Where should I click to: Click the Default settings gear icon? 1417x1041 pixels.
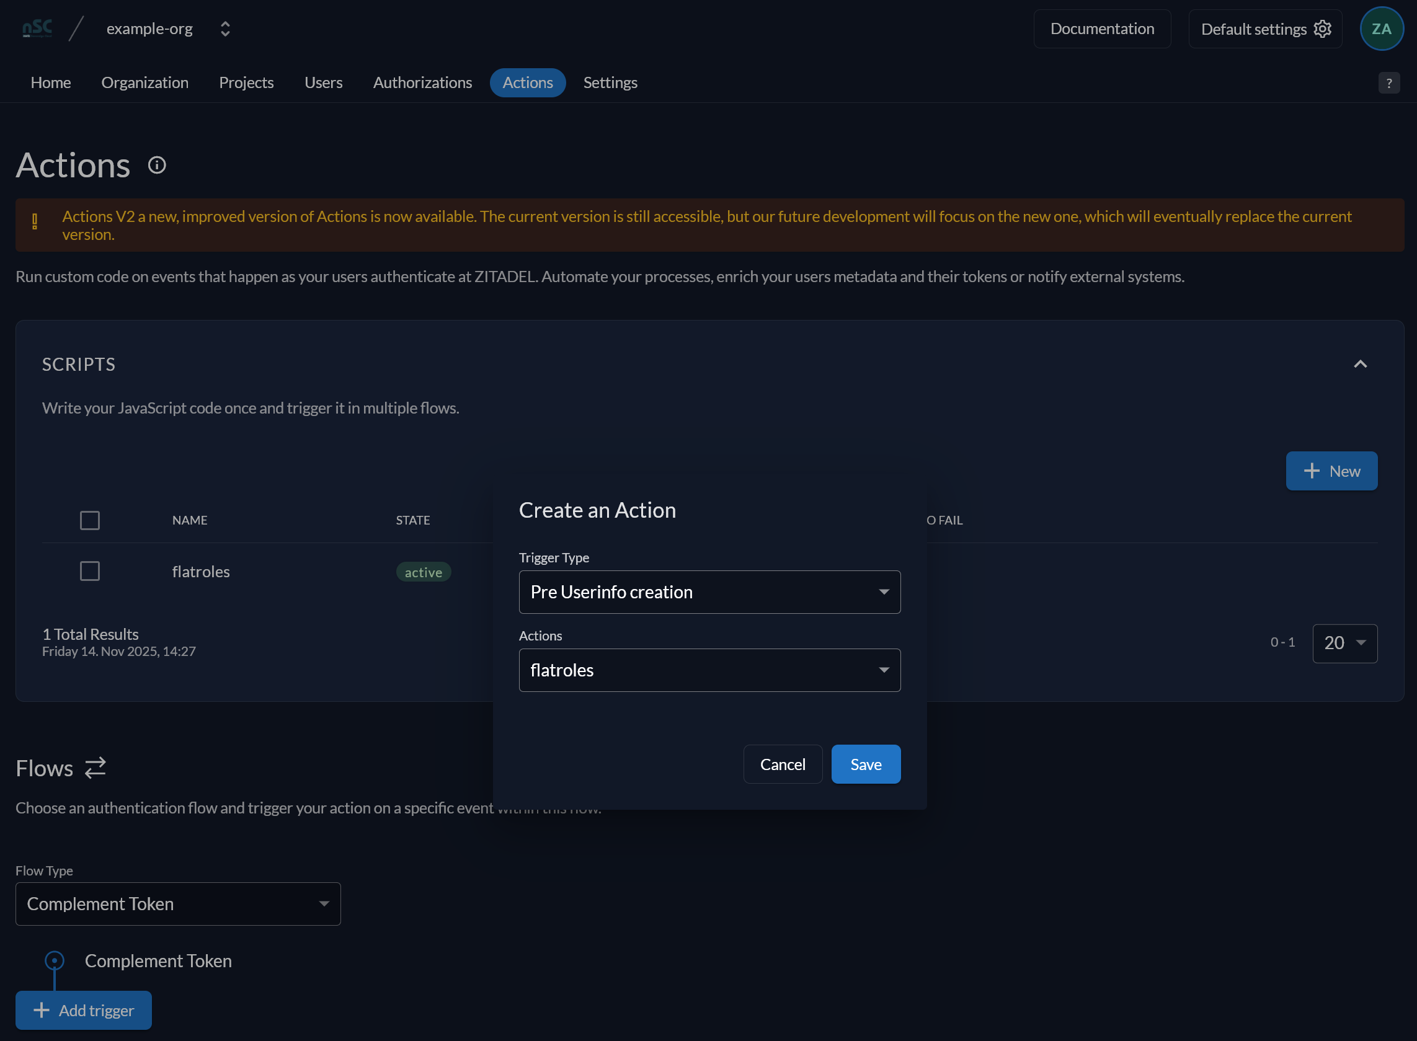[1323, 29]
